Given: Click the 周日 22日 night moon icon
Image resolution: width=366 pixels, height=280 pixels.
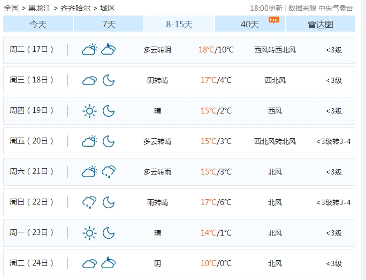Looking at the screenshot, I should click(109, 202).
